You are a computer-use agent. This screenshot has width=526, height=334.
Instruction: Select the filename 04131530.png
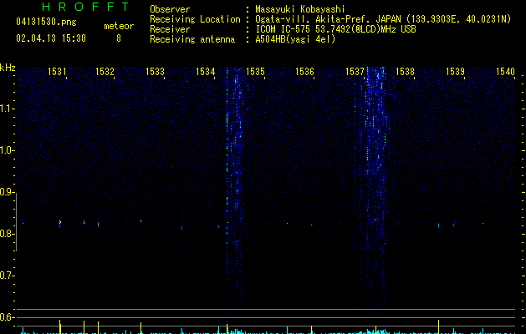(46, 23)
